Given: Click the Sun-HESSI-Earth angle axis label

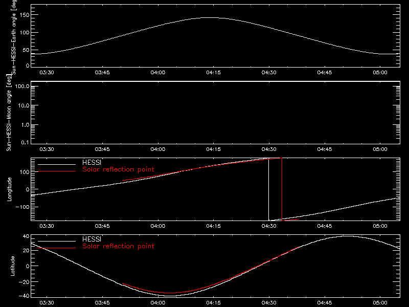Looking at the screenshot, I should [14, 37].
